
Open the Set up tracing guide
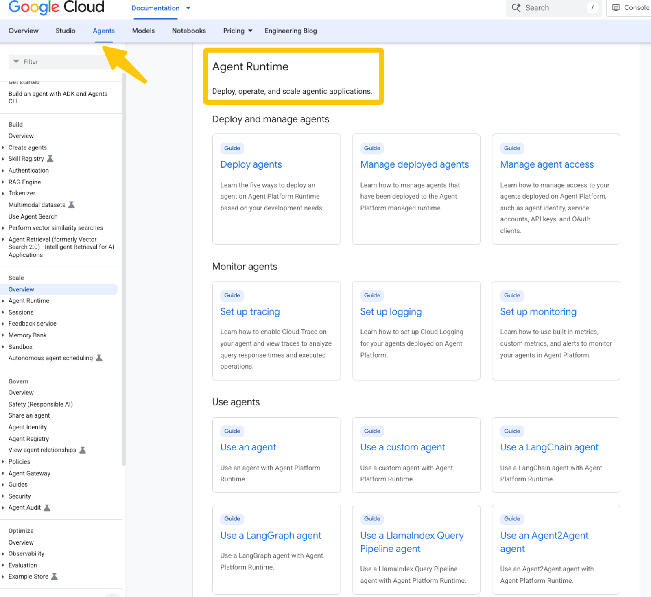[250, 312]
